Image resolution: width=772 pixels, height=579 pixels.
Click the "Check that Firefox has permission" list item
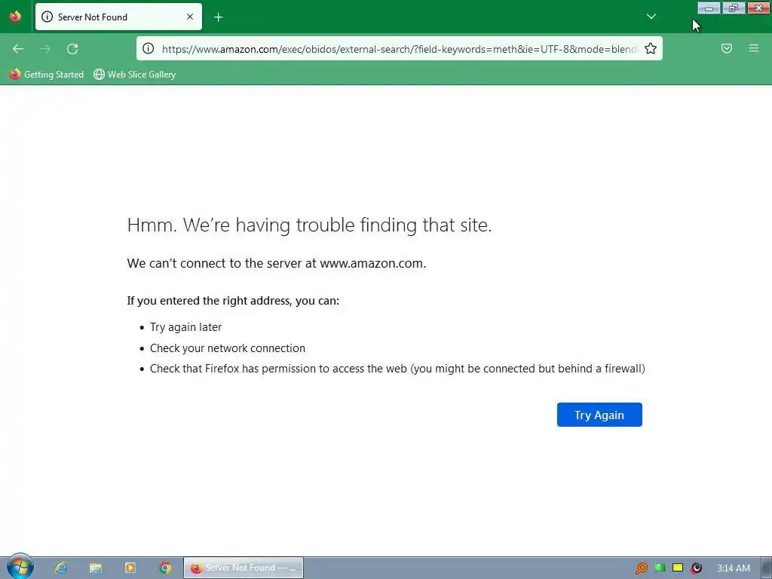point(397,368)
